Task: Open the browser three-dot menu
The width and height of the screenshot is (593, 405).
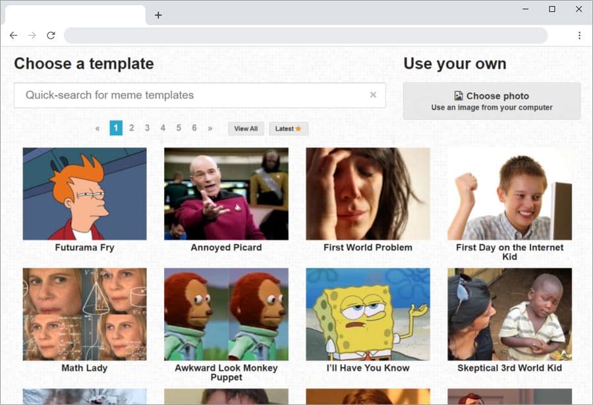Action: pos(579,36)
